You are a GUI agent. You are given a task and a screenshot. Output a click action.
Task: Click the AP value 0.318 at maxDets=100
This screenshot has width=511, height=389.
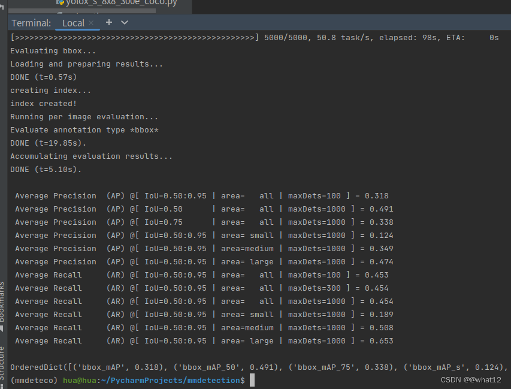coord(376,196)
